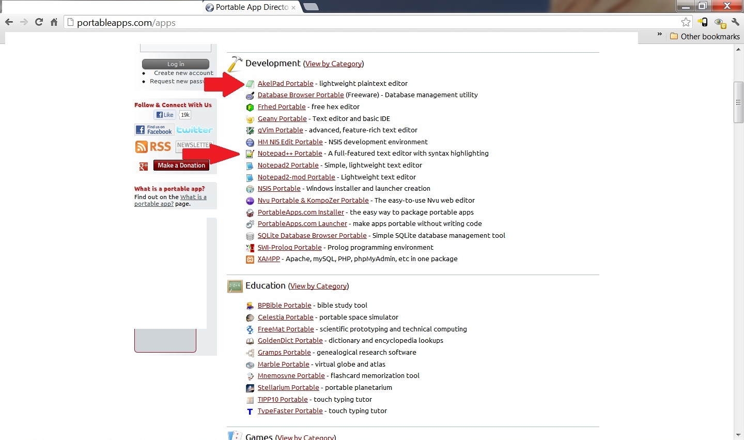Open the 'What is a portable app?' link
The image size is (744, 440).
[x=171, y=201]
